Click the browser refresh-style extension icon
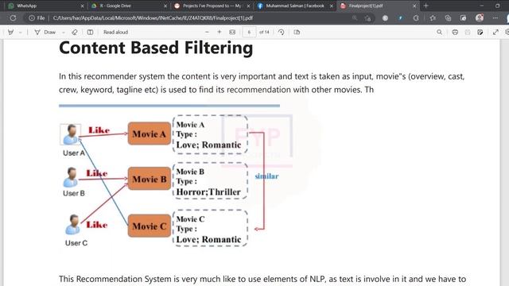The width and height of the screenshot is (509, 286). pos(416,18)
